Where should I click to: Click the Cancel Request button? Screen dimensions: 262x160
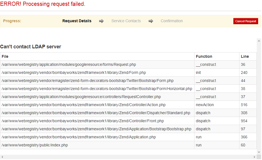(x=246, y=21)
